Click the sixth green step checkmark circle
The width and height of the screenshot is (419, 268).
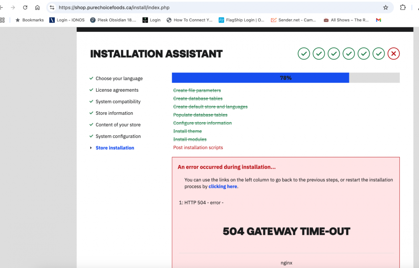coord(379,54)
